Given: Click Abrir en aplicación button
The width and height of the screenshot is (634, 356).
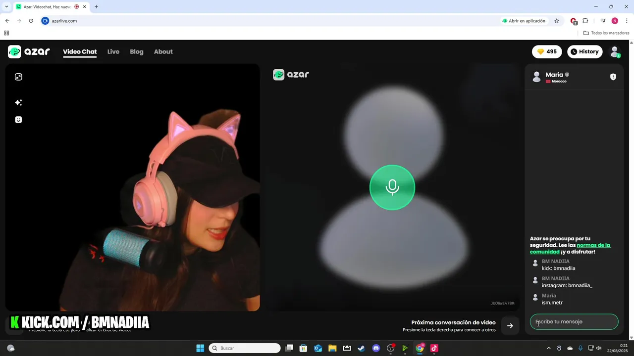Looking at the screenshot, I should tap(524, 21).
